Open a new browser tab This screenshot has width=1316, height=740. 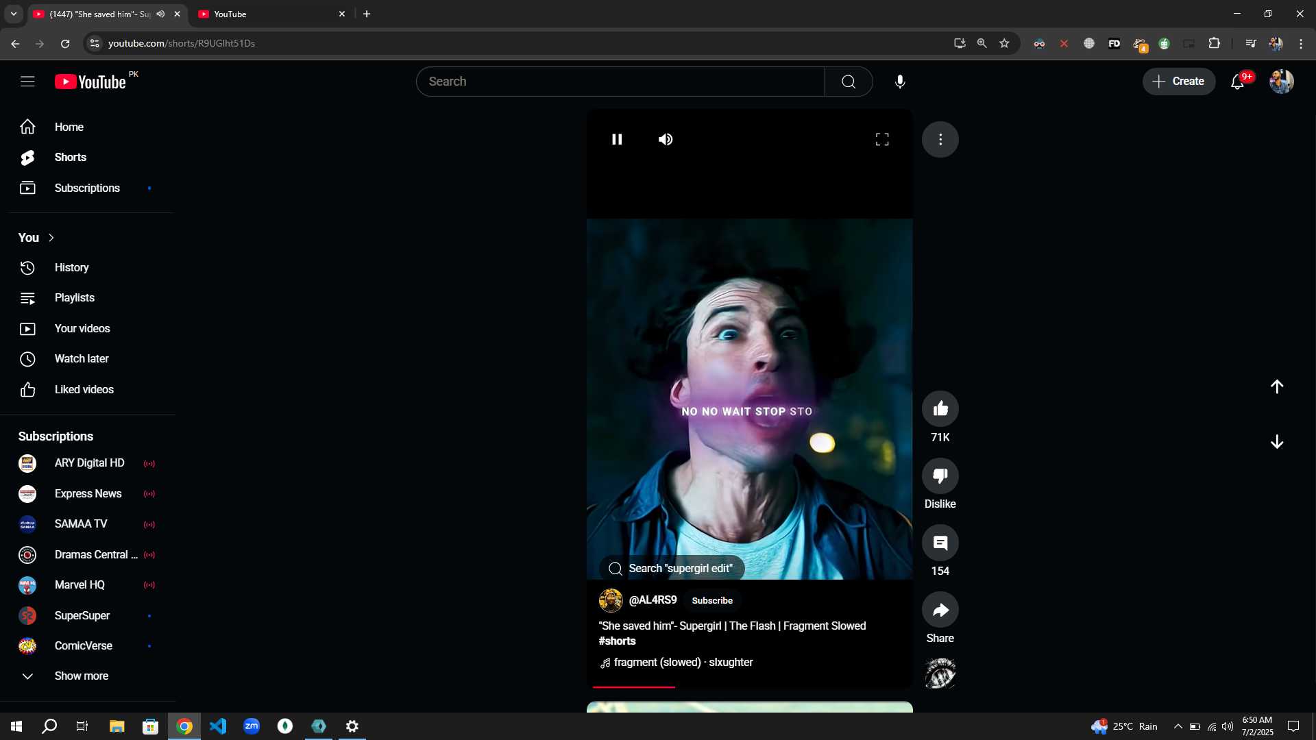pyautogui.click(x=367, y=14)
